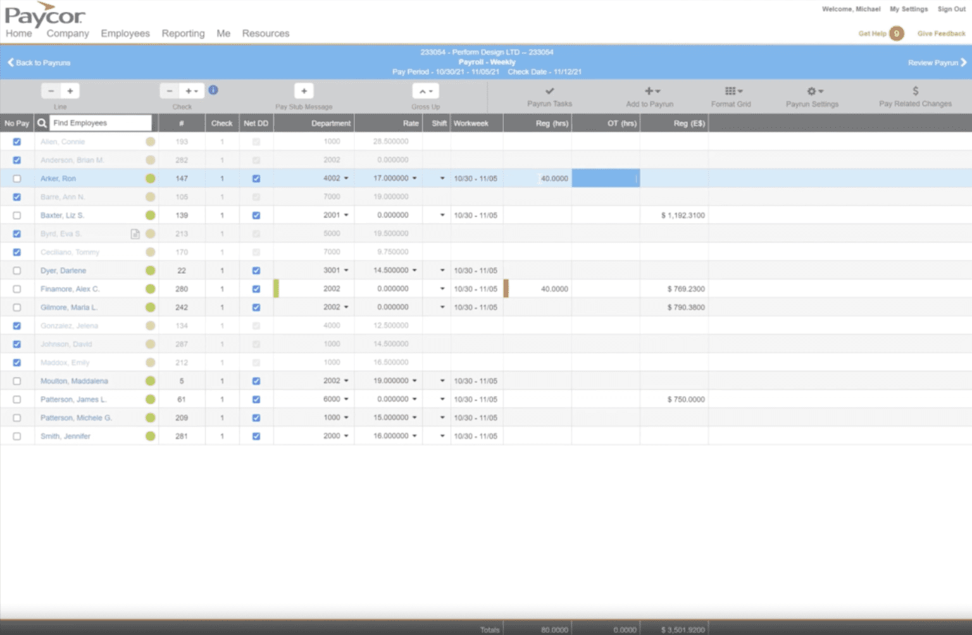Open the Department dropdown for Arker, Ron
Screen dimensions: 972x635
(346, 178)
